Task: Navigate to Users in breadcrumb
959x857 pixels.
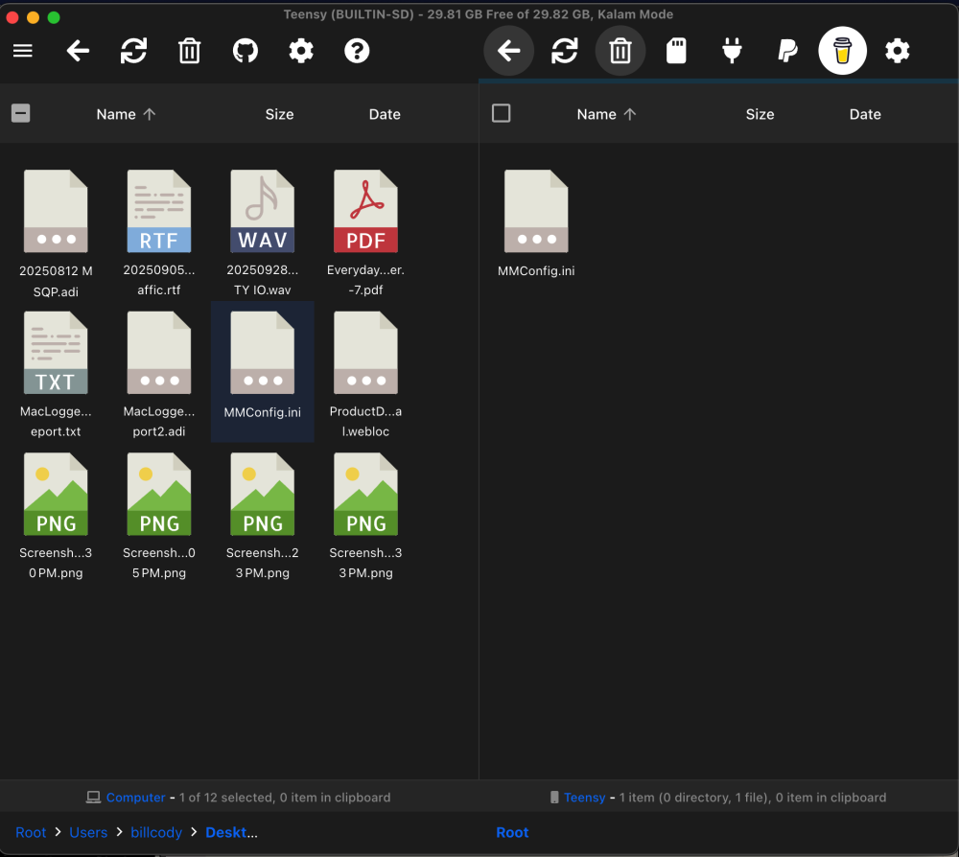Action: (x=88, y=832)
